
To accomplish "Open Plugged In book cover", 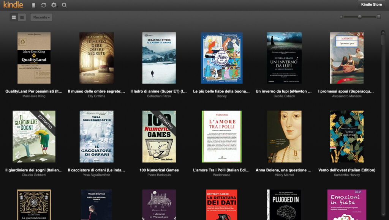I will coord(284,205).
